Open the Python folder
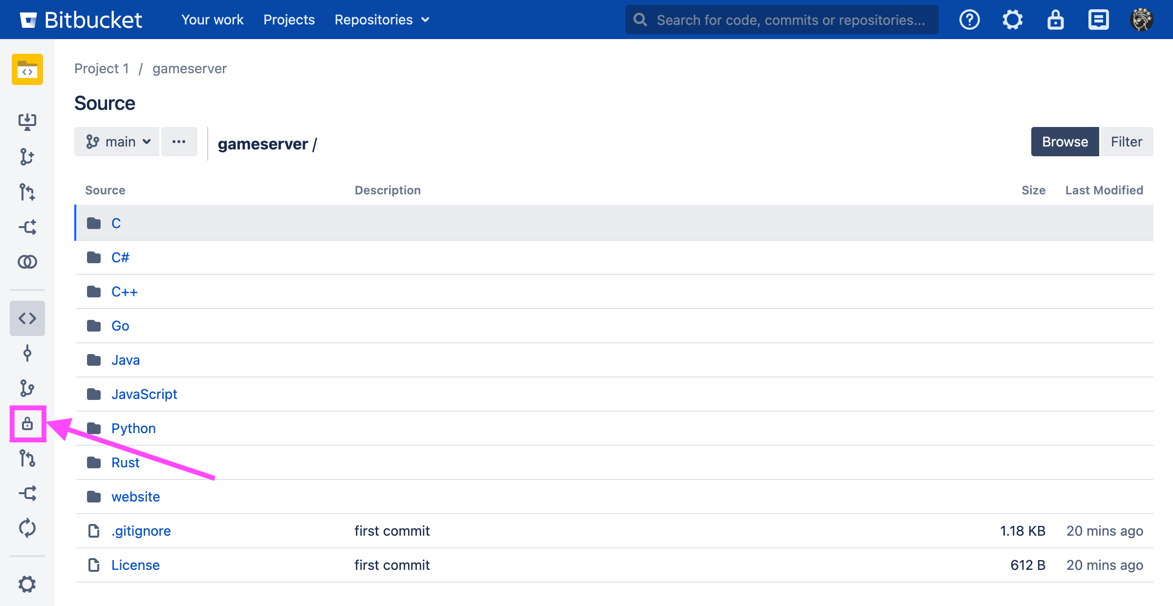This screenshot has width=1173, height=606. pos(133,428)
